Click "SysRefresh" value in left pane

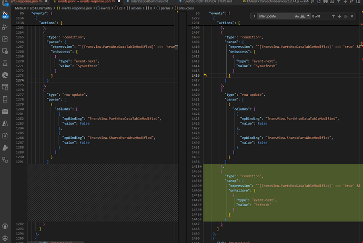(x=87, y=66)
